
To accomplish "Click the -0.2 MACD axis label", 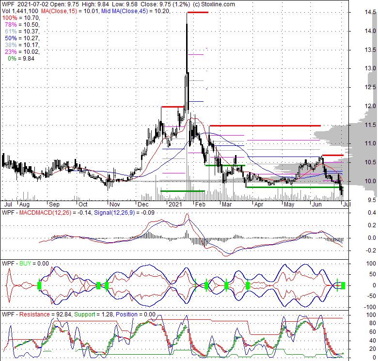I will (371, 251).
